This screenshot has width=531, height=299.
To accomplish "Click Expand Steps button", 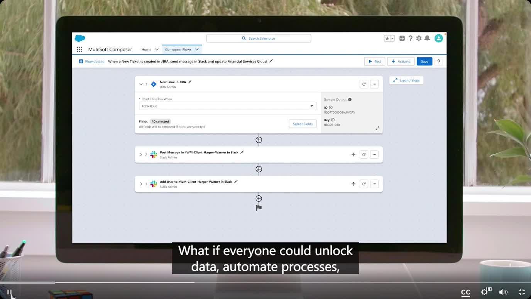I will tap(406, 80).
